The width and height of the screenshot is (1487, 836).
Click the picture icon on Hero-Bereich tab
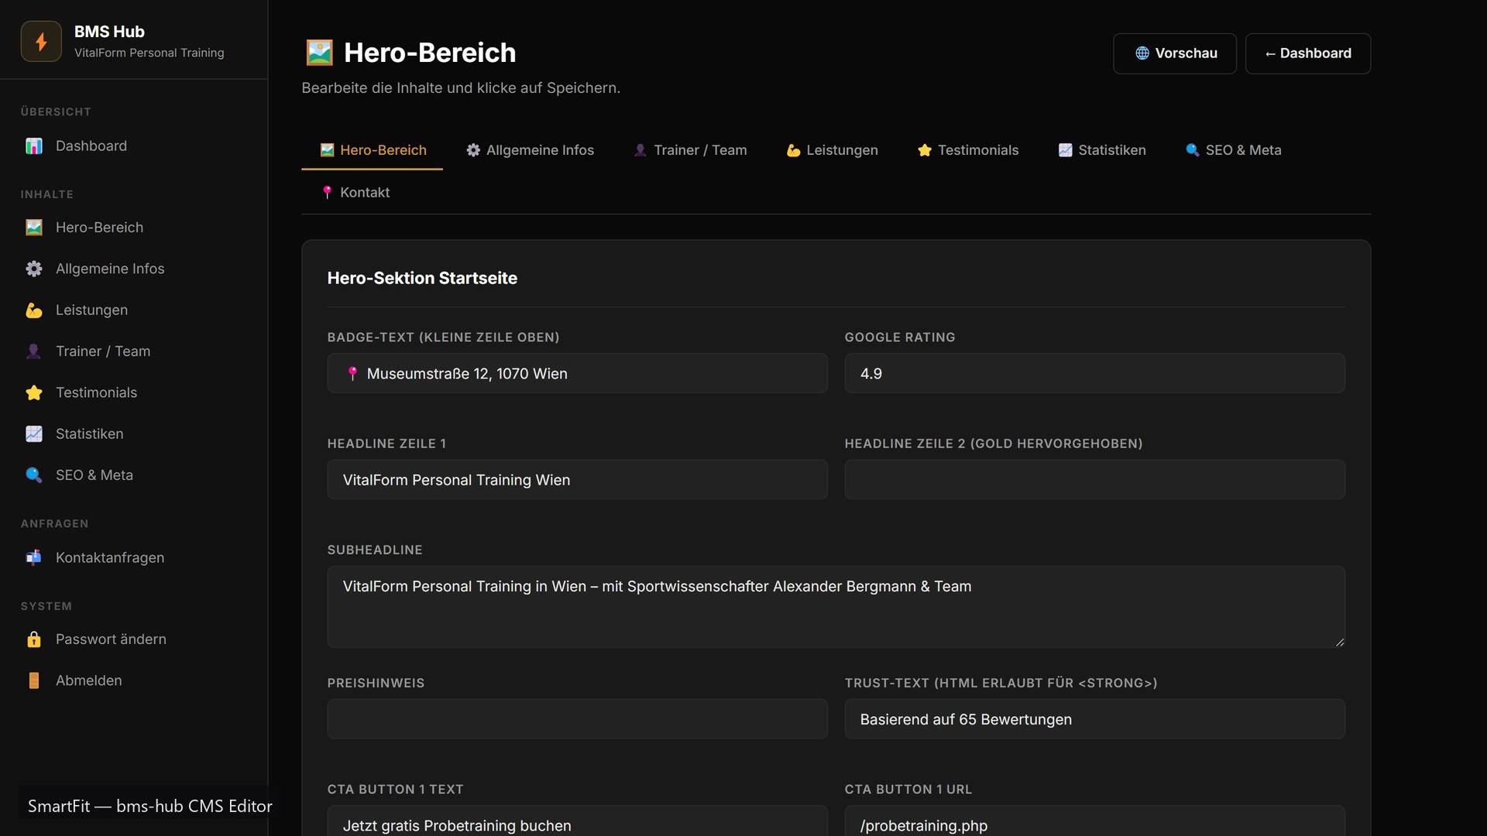tap(327, 150)
